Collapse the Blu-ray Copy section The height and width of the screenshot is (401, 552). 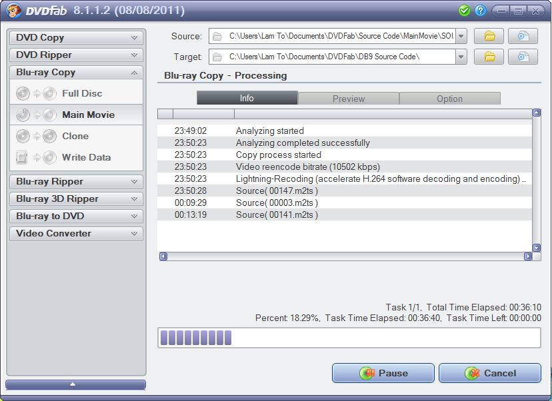coord(76,73)
